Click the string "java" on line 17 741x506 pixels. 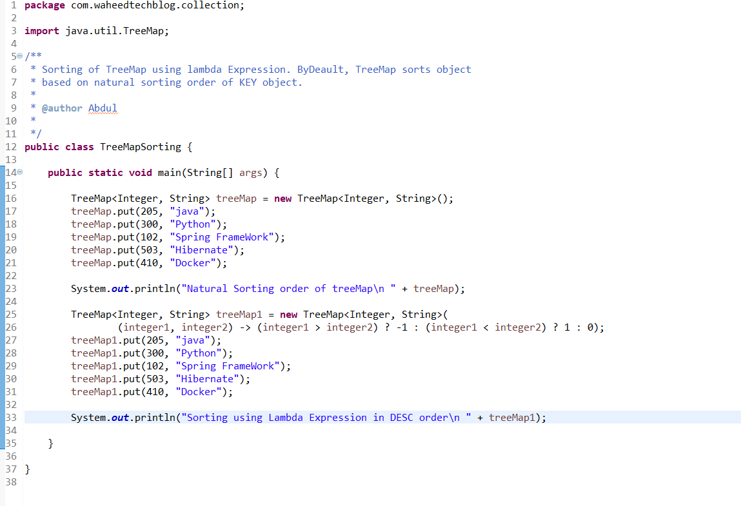[187, 211]
